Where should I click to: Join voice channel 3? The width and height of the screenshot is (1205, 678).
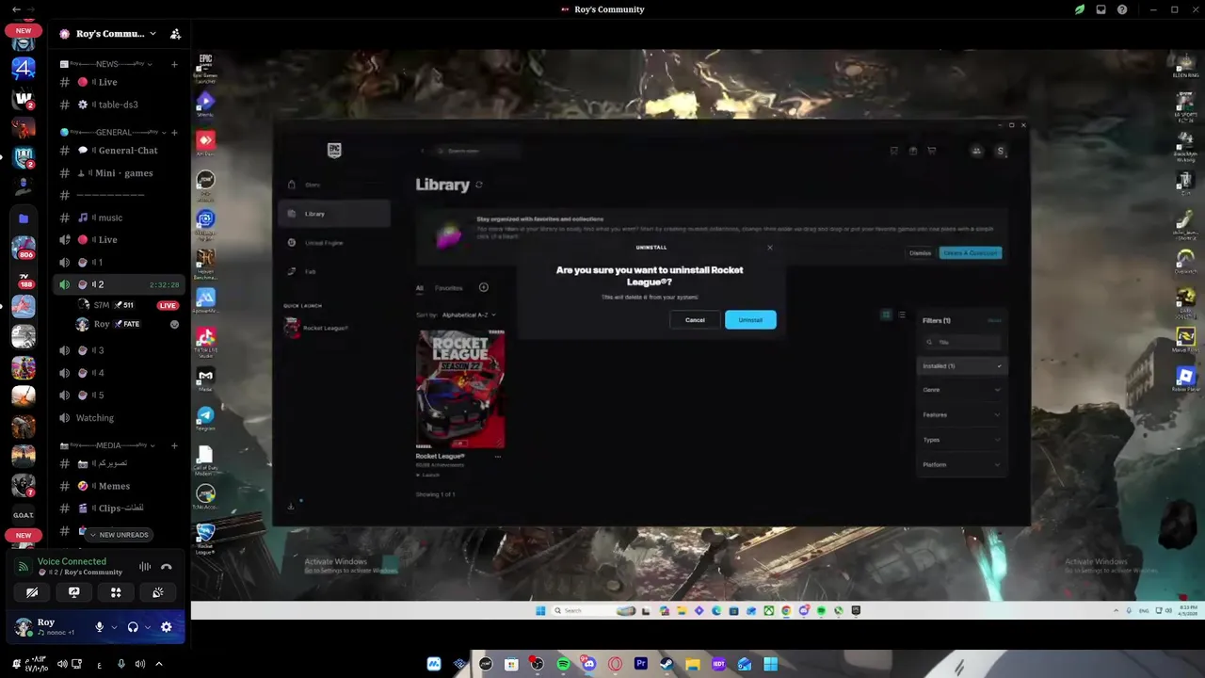[x=119, y=350]
